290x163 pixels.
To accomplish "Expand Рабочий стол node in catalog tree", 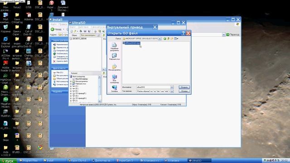I will tap(71, 84).
